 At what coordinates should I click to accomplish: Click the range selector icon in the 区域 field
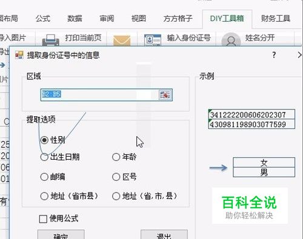click(x=165, y=95)
